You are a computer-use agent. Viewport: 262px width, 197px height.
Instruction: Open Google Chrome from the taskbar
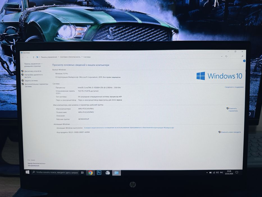pos(90,173)
